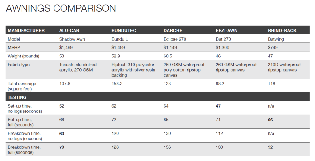Click the 156 full breakdown time value

pos(167,147)
